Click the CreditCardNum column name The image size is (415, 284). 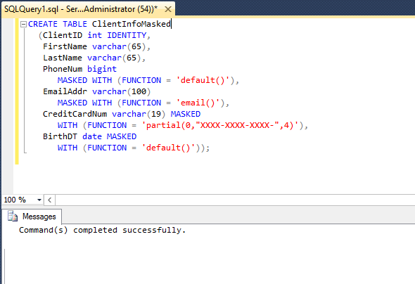click(75, 114)
